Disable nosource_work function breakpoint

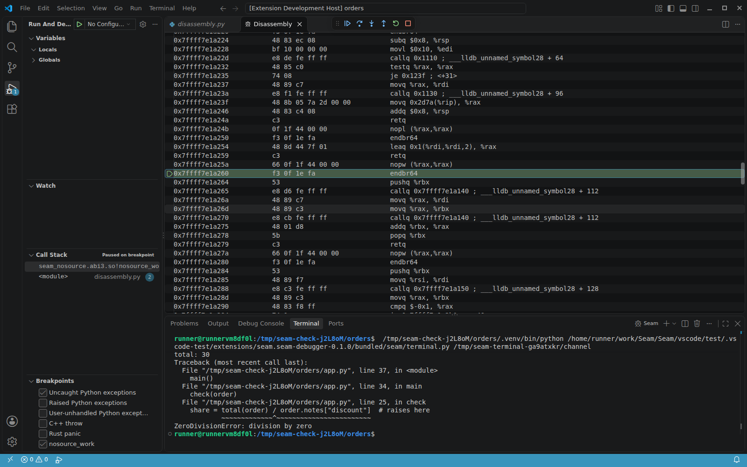(x=43, y=444)
